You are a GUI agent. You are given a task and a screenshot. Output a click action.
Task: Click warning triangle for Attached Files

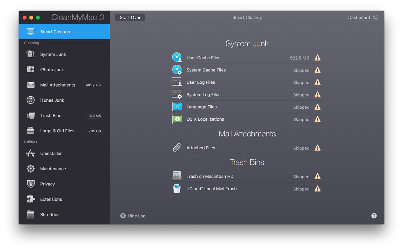[318, 148]
